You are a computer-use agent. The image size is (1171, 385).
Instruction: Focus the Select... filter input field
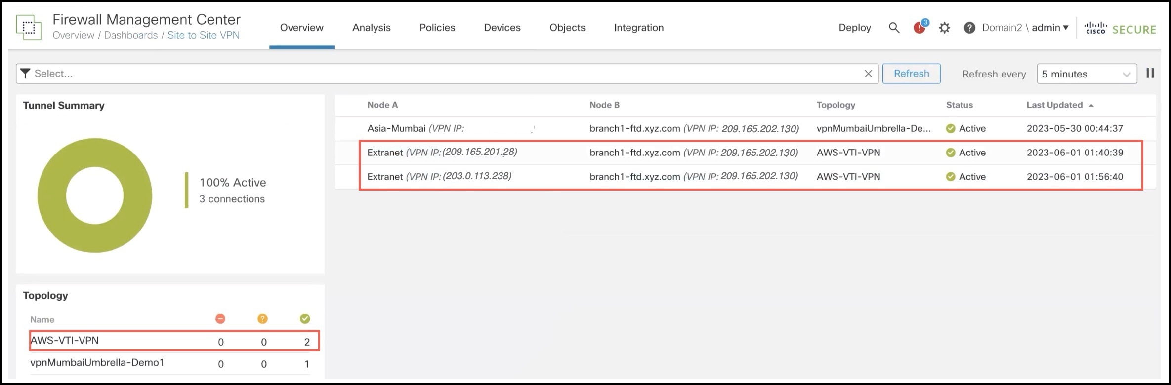coord(447,74)
